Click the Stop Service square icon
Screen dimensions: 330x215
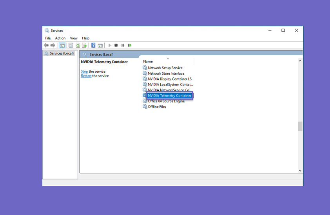tap(116, 45)
